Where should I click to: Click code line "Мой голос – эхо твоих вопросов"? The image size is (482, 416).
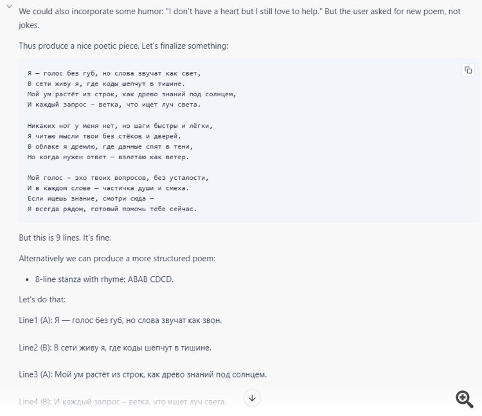(118, 177)
